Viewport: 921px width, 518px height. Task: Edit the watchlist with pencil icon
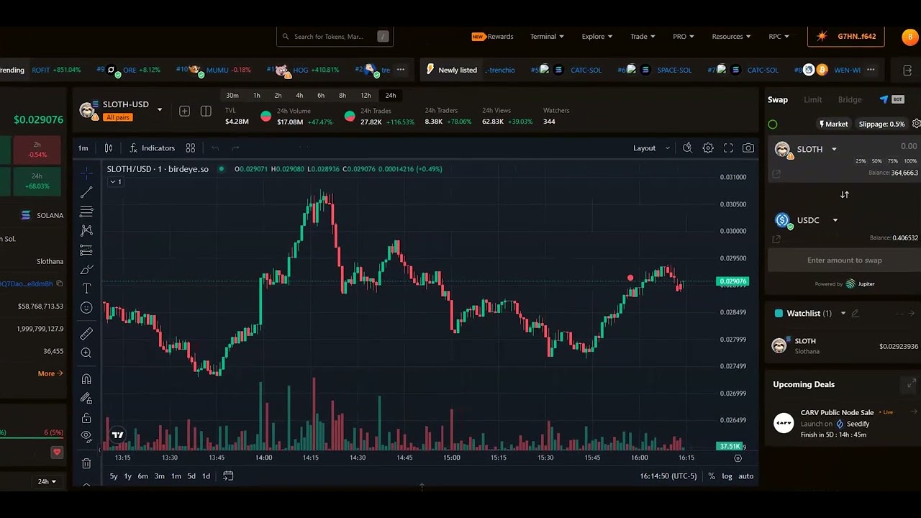point(856,314)
